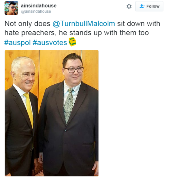Click the green paisley tie in photo

tap(69, 105)
